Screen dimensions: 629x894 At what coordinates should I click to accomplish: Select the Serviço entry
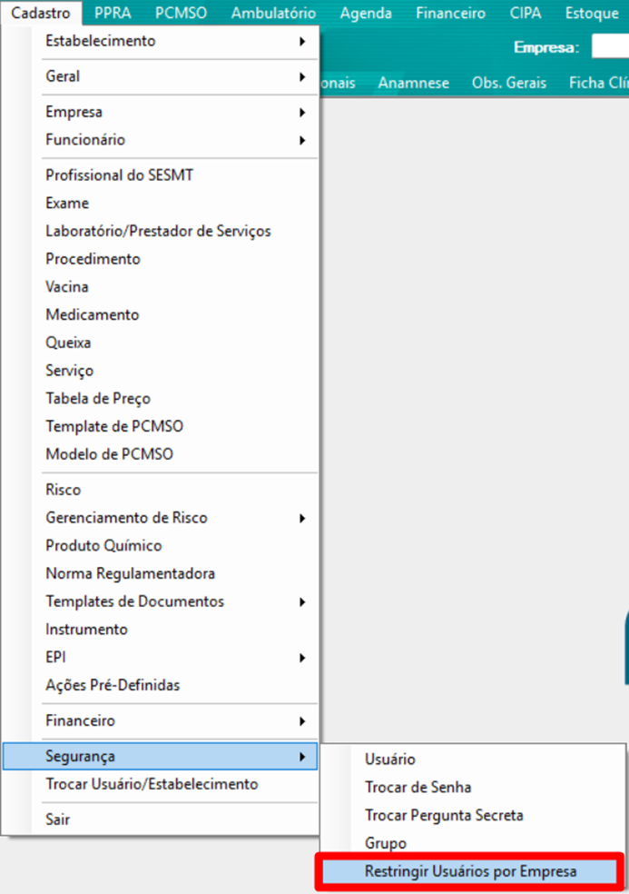(x=160, y=371)
